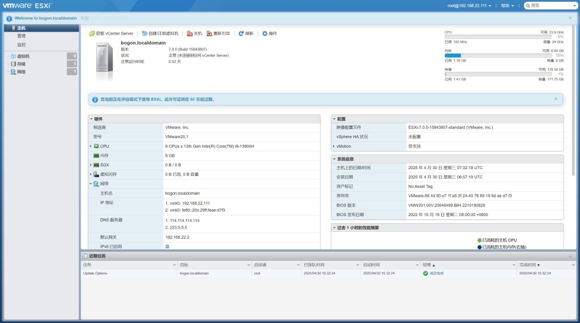Select 主机 in the navigator
580x323 pixels.
(41, 28)
